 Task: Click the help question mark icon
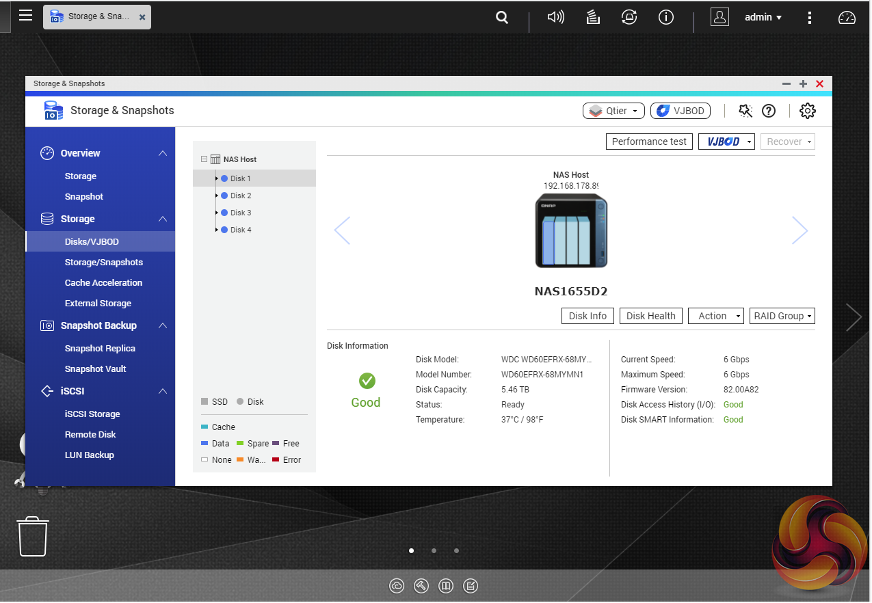[769, 111]
